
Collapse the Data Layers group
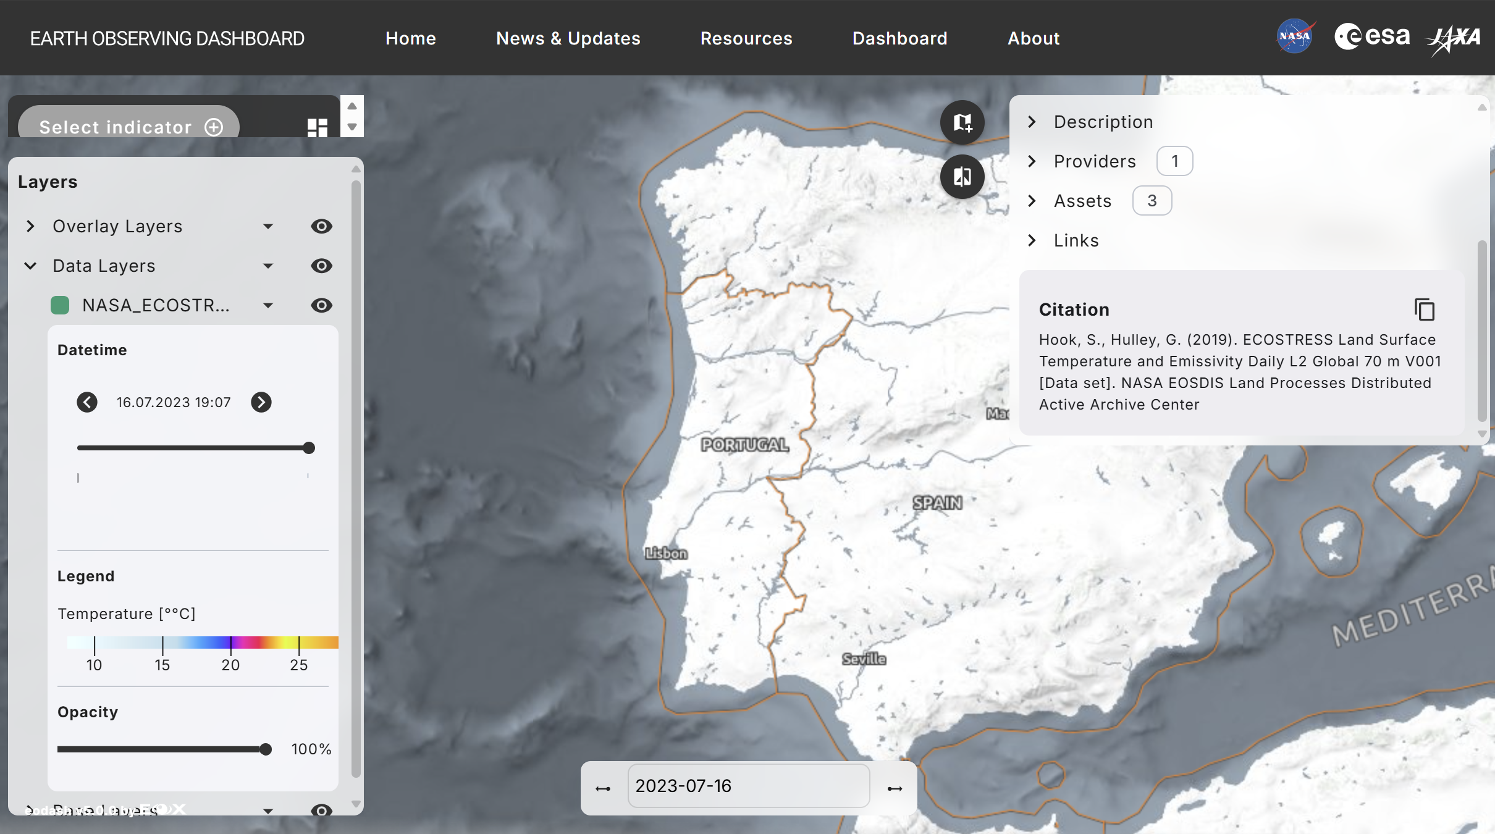[x=30, y=266]
